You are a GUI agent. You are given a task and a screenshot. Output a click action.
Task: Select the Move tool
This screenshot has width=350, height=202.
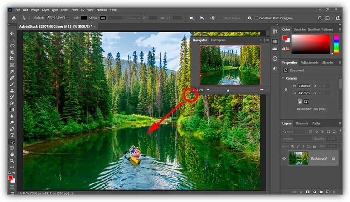pos(12,33)
